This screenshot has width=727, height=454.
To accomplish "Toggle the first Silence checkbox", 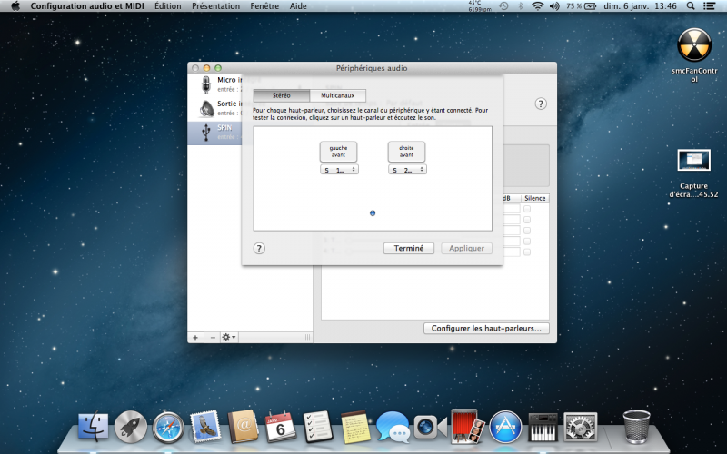I will click(526, 209).
